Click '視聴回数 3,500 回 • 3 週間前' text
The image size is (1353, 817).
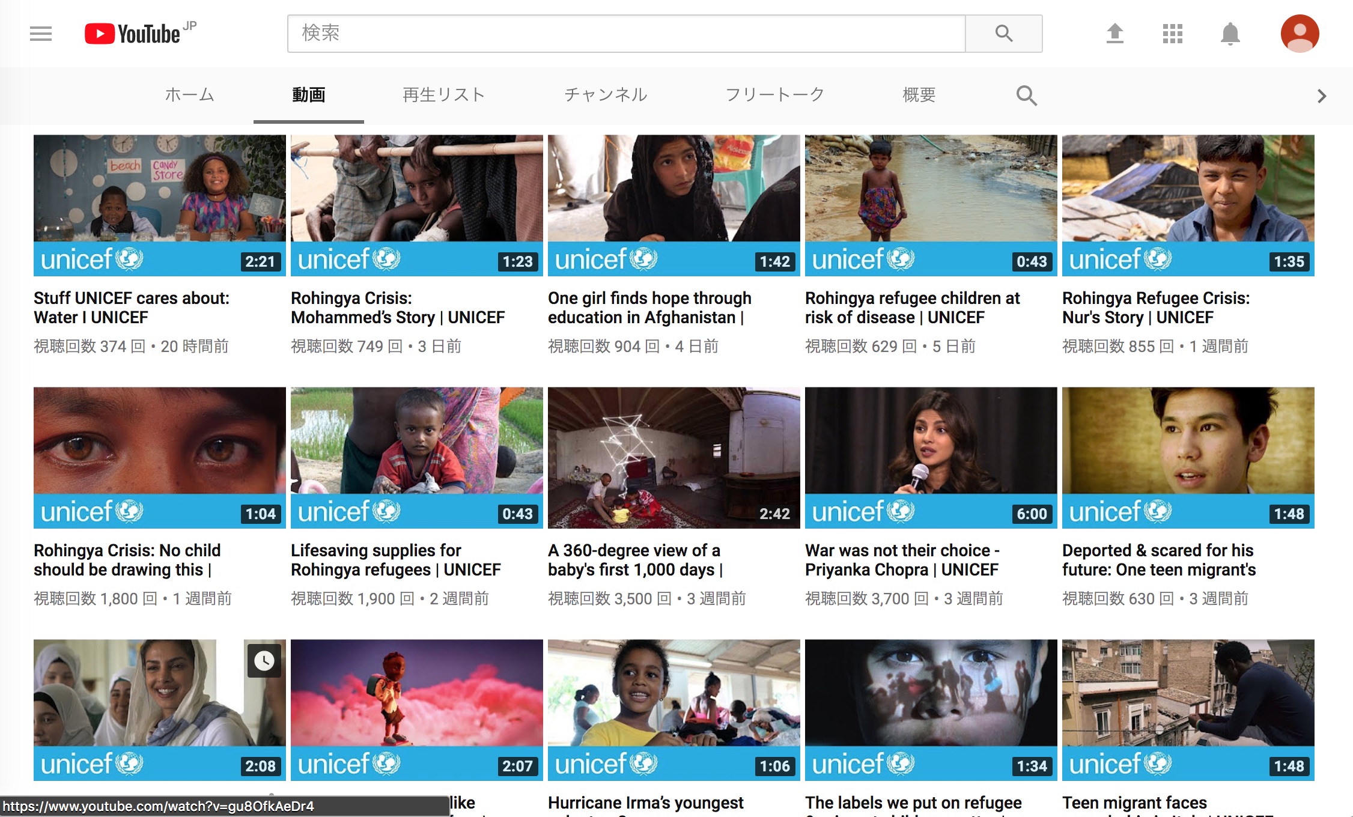click(647, 599)
